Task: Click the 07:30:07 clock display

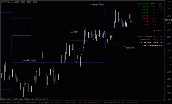Action: (x=158, y=31)
